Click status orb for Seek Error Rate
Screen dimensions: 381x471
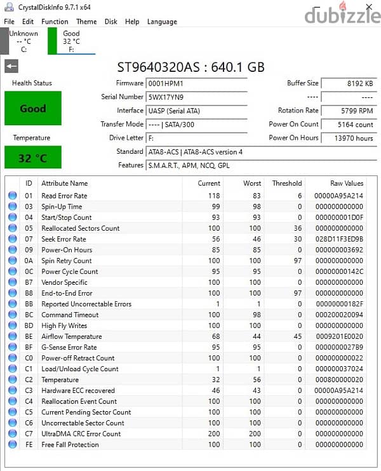13,239
